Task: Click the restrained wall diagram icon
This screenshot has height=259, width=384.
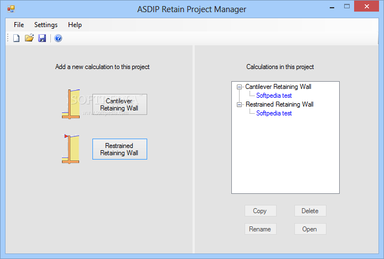Action: pos(71,149)
